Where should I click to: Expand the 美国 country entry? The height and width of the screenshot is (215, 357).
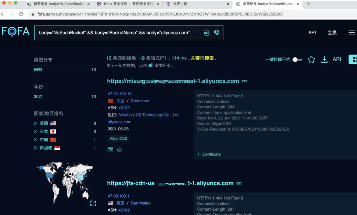point(36,123)
